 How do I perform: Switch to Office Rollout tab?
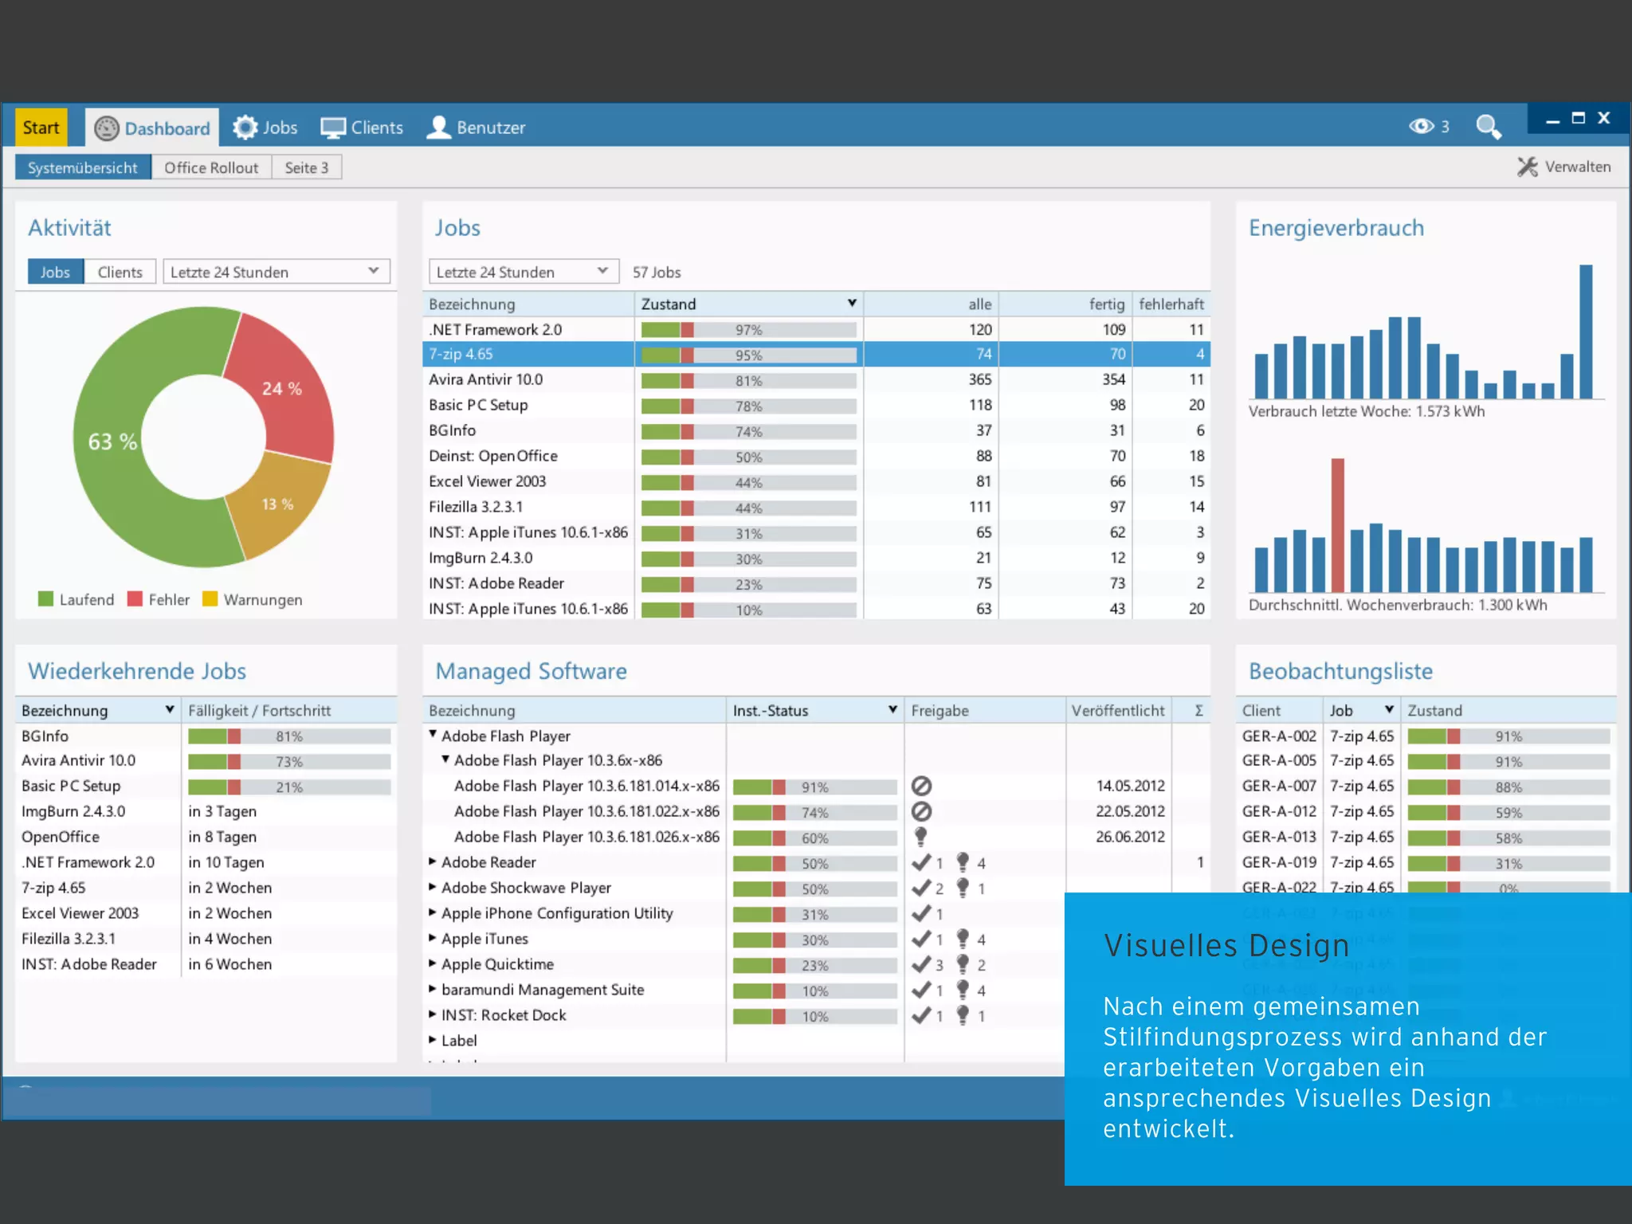(211, 168)
